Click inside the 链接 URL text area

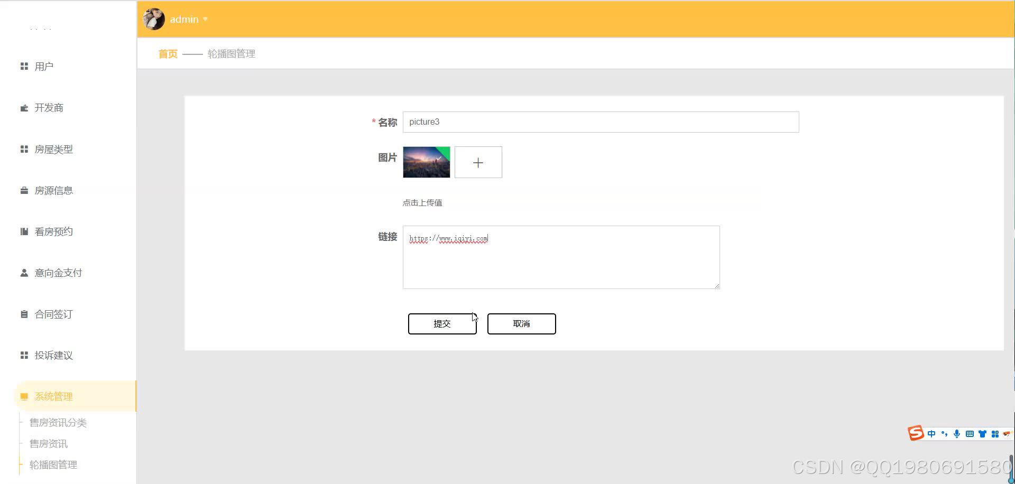pyautogui.click(x=560, y=257)
